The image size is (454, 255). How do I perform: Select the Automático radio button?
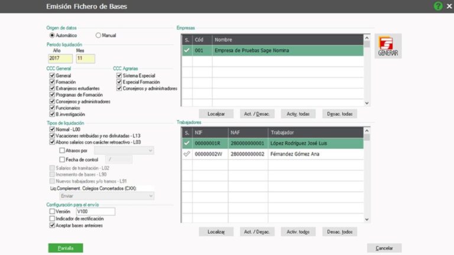[52, 35]
